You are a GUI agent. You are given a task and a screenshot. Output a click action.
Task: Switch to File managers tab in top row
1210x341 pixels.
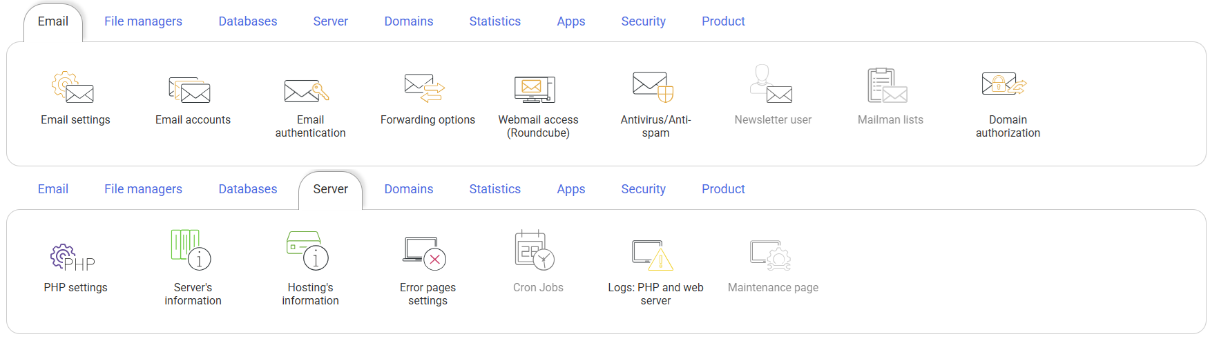coord(143,21)
